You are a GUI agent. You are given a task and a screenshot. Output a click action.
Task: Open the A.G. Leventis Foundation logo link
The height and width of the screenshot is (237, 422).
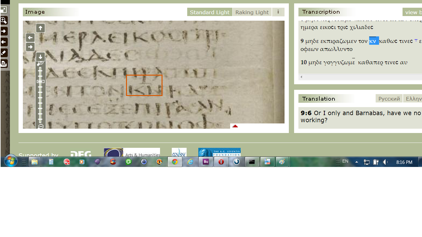click(219, 152)
